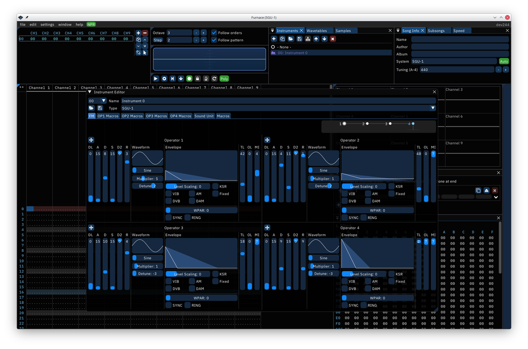Click the double down-chevron icon in orders panel
The height and width of the screenshot is (349, 528).
pos(145,46)
